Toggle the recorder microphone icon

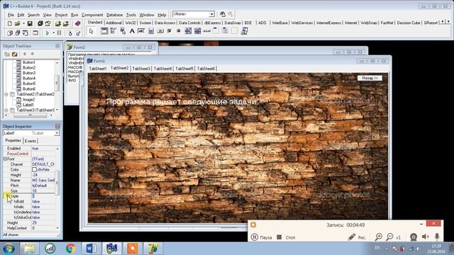tap(437, 237)
